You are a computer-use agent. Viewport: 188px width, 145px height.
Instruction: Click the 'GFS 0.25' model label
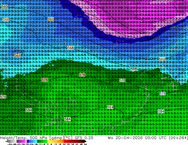(84, 138)
